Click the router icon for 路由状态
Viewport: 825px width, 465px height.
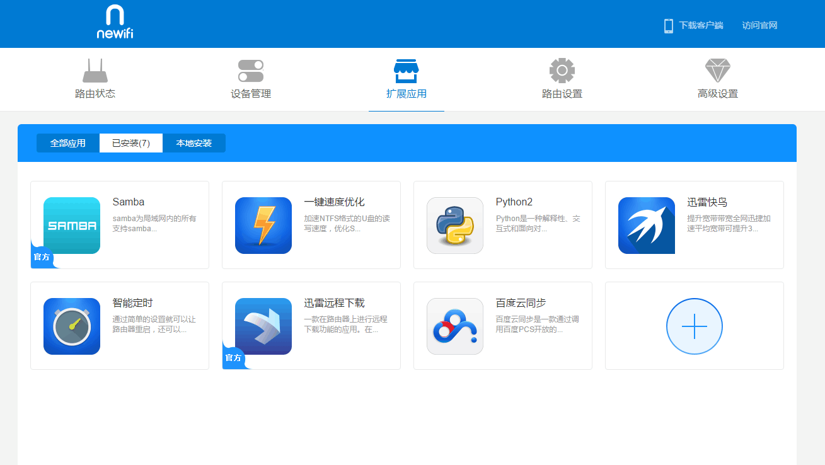click(x=95, y=71)
